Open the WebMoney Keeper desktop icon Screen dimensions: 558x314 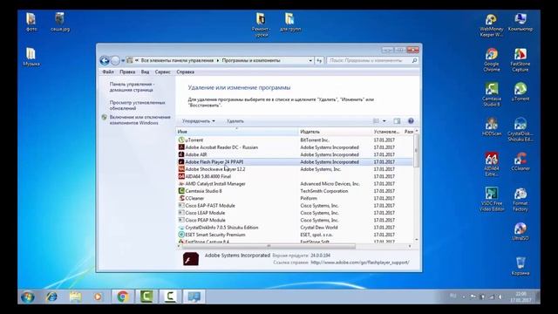[x=492, y=25]
